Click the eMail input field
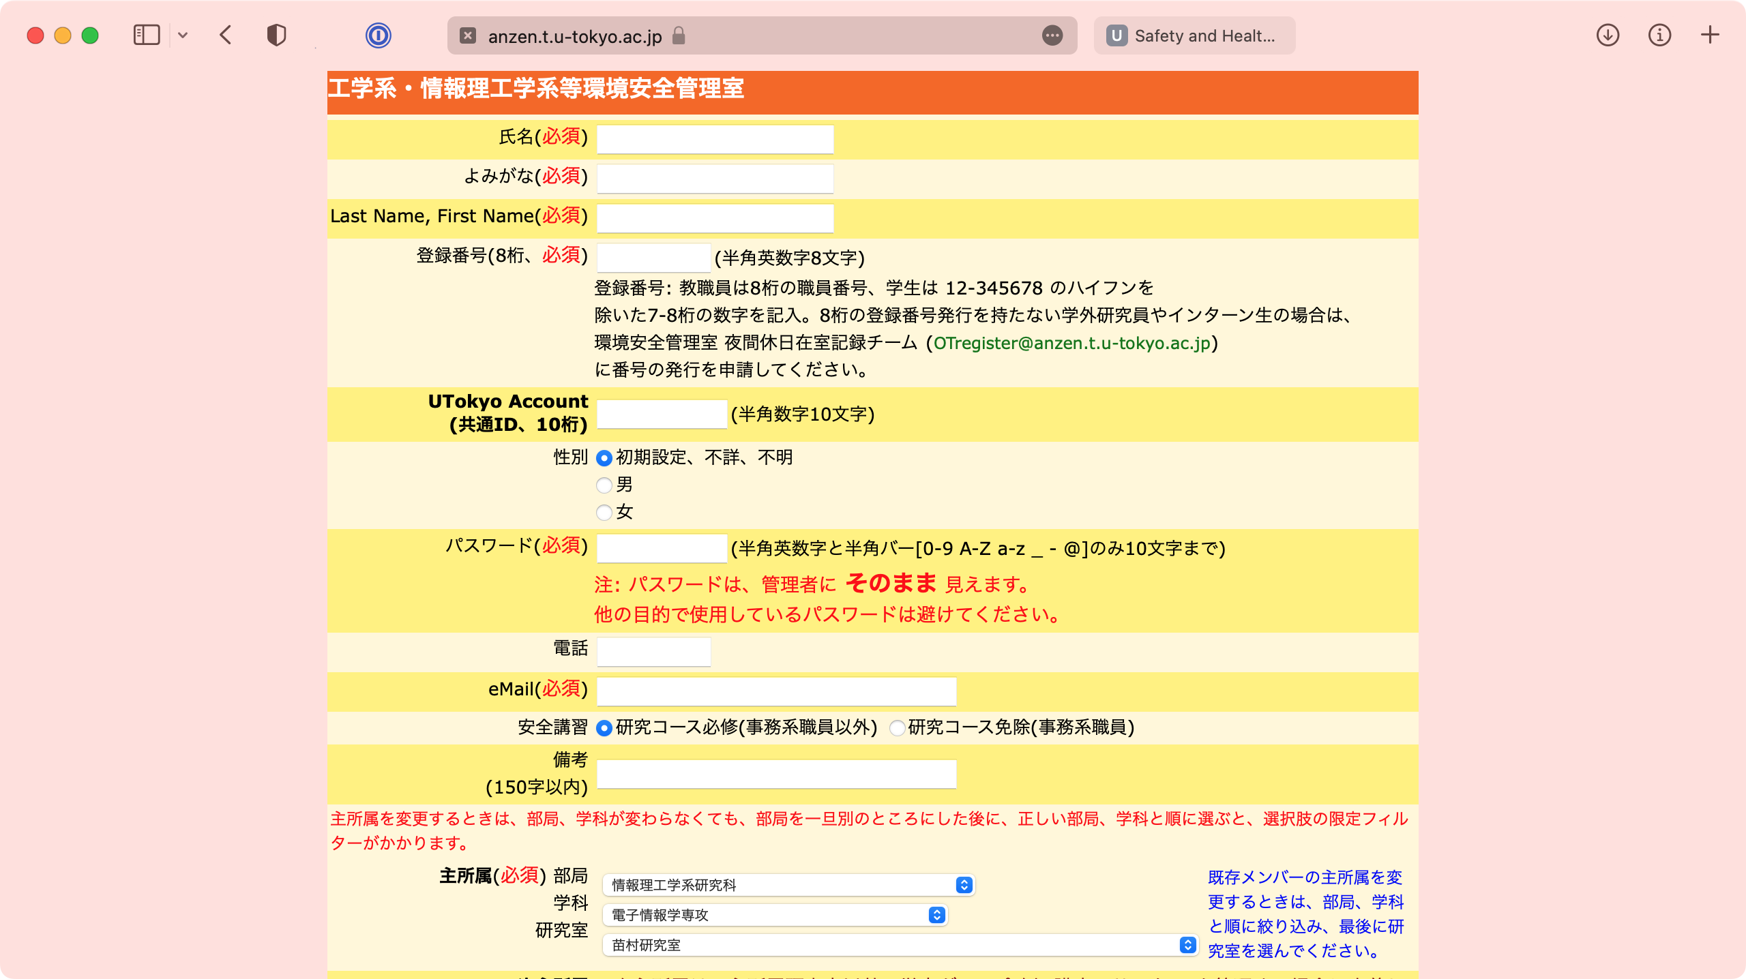 click(776, 691)
